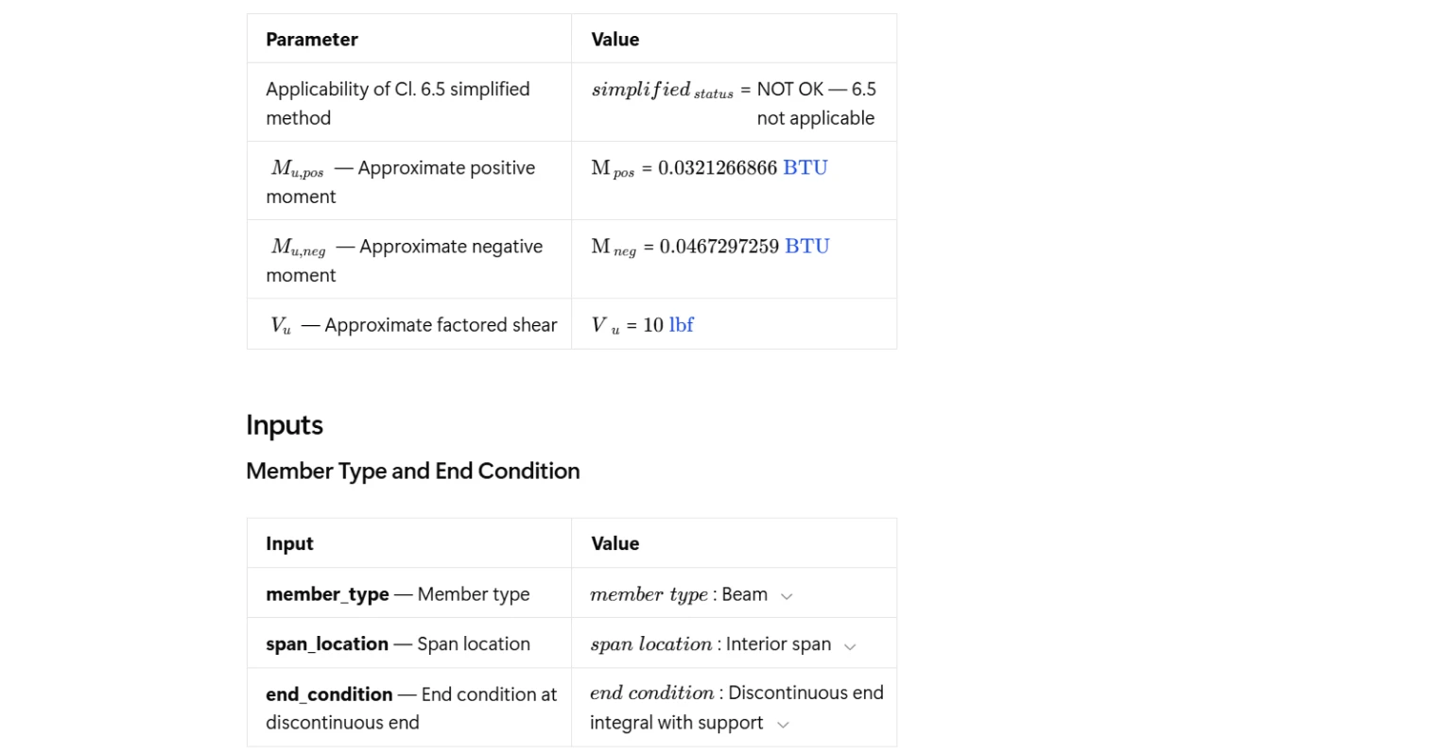Click the V u value 10
The image size is (1437, 754).
click(652, 325)
